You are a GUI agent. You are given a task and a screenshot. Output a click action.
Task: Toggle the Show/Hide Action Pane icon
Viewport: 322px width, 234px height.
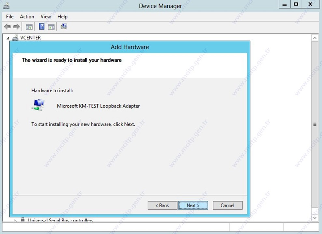[51, 27]
